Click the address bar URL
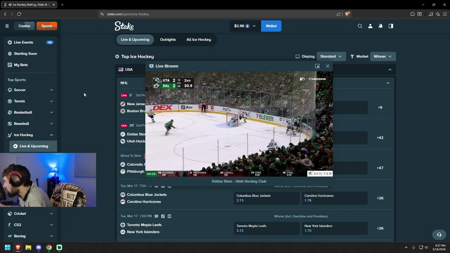Viewport: 450px width, 253px height. pos(128,14)
